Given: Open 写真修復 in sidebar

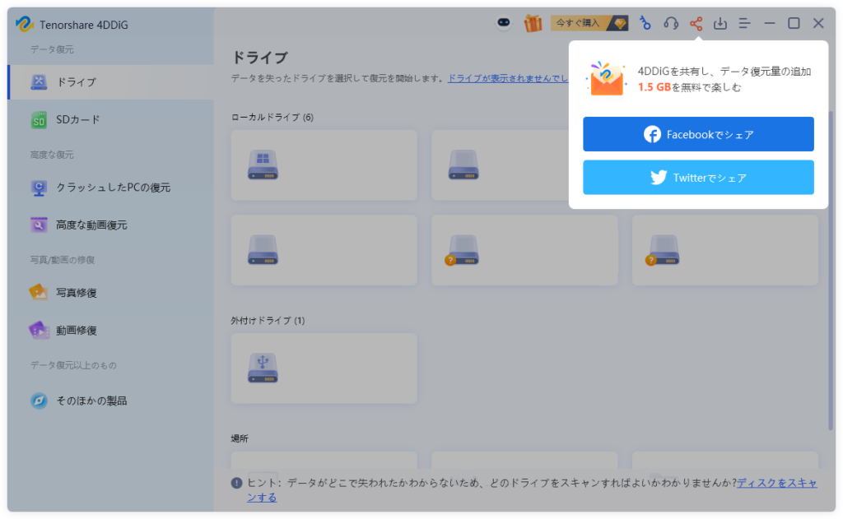Looking at the screenshot, I should click(x=111, y=293).
